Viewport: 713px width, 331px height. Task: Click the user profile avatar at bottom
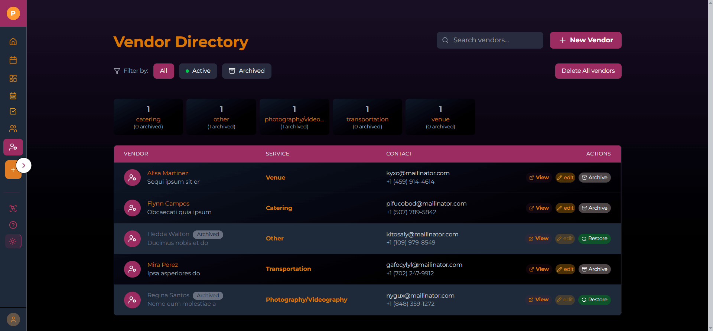pyautogui.click(x=13, y=319)
